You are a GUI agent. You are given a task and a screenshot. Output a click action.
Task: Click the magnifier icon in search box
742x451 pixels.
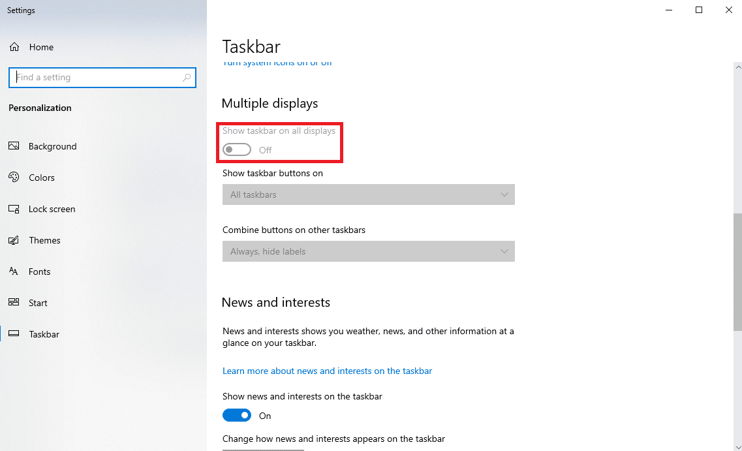pos(187,77)
